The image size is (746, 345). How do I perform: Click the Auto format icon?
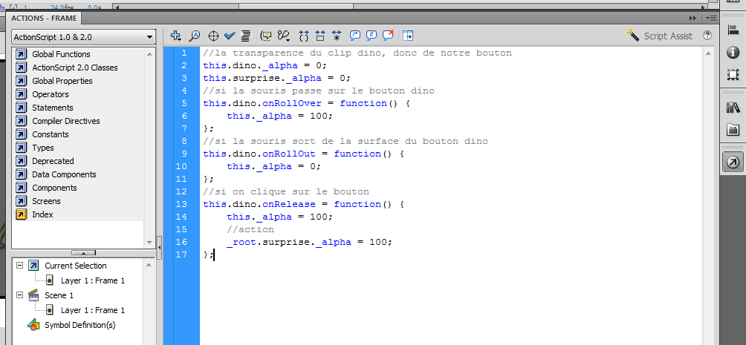245,36
